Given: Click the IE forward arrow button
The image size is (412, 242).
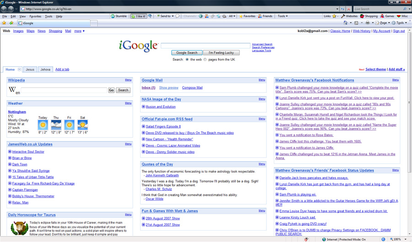Looking at the screenshot, I should tap(11, 9).
